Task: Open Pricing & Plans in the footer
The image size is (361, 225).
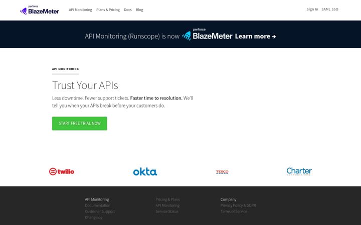Action: tap(167, 199)
